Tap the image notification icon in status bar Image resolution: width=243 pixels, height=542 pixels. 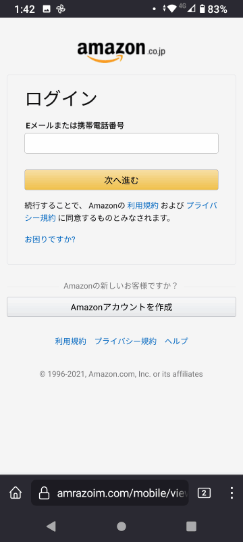(x=47, y=9)
